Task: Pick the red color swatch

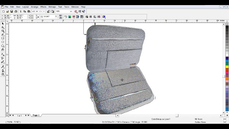Action: 227,70
